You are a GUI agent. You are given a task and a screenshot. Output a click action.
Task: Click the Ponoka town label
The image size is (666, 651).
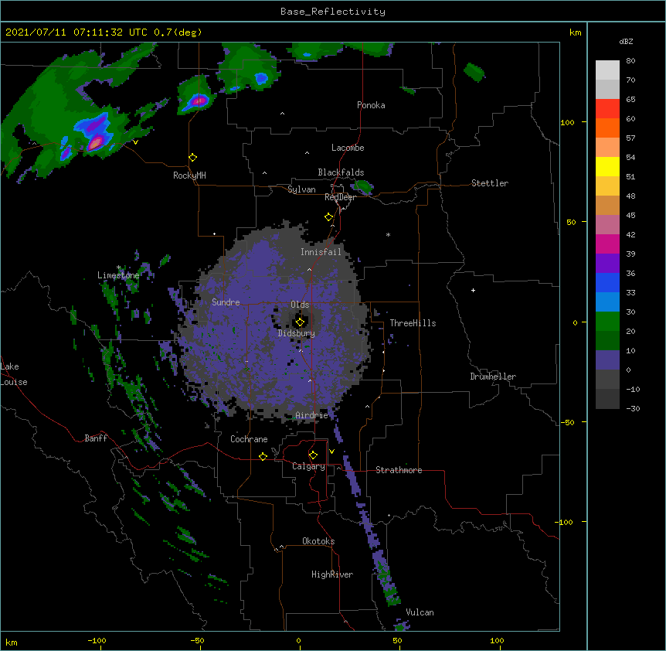[x=371, y=105]
